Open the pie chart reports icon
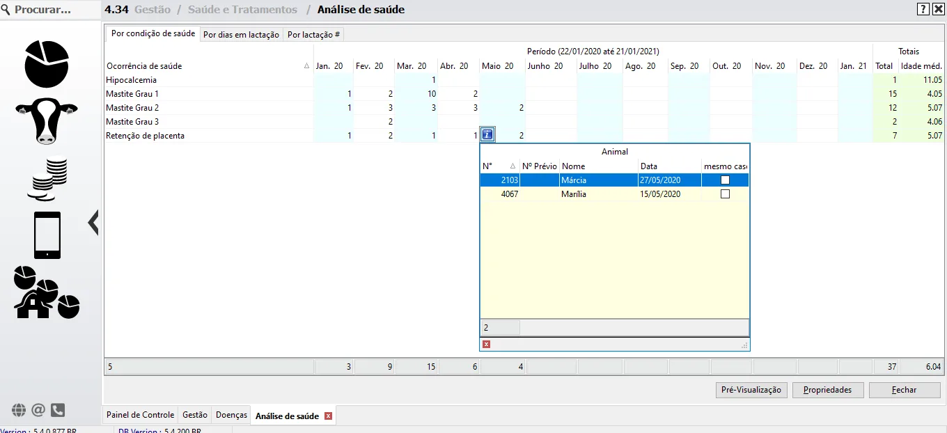 47,63
